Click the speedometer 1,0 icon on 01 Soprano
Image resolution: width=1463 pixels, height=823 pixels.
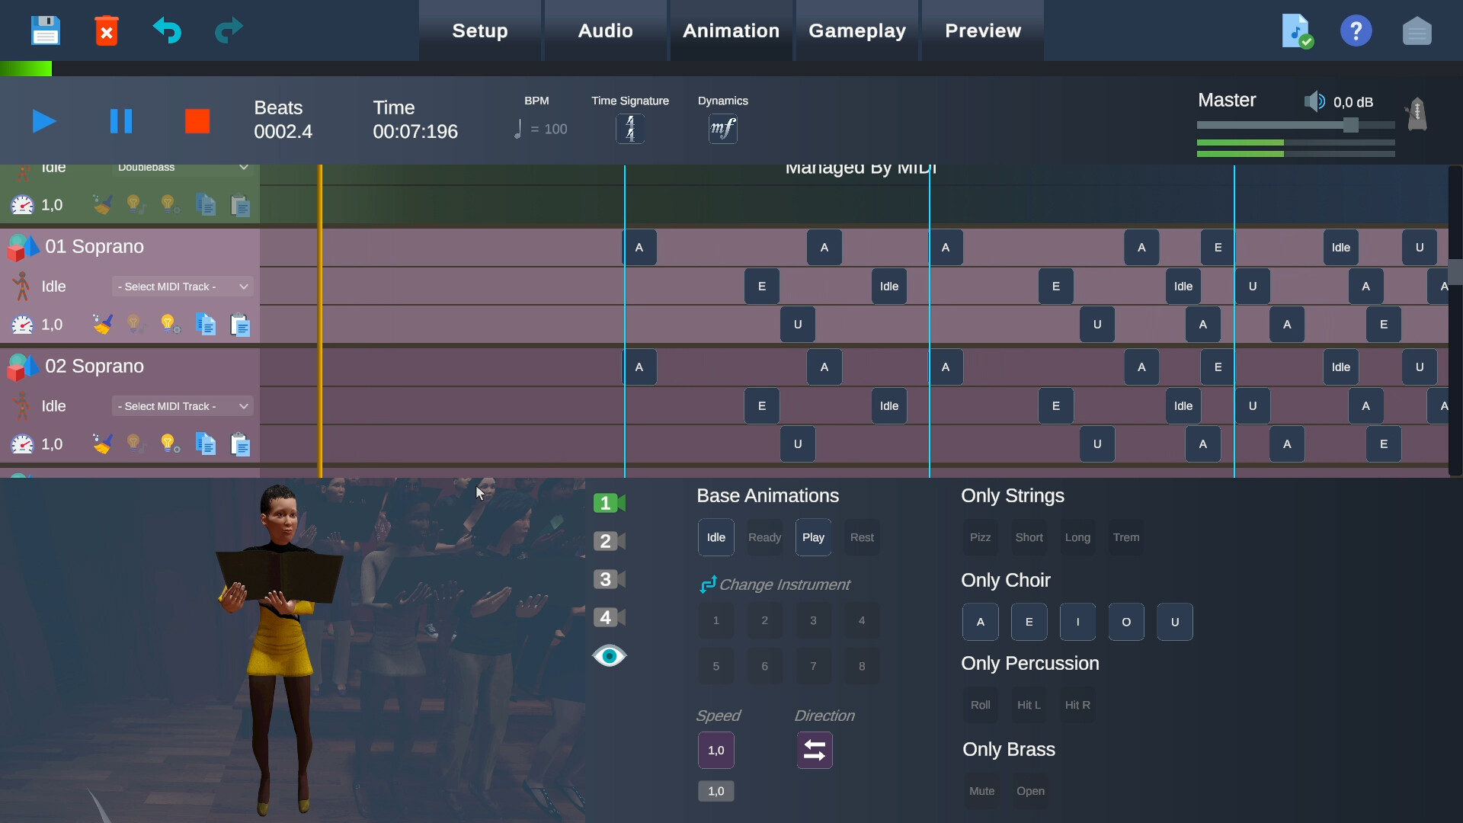point(21,324)
